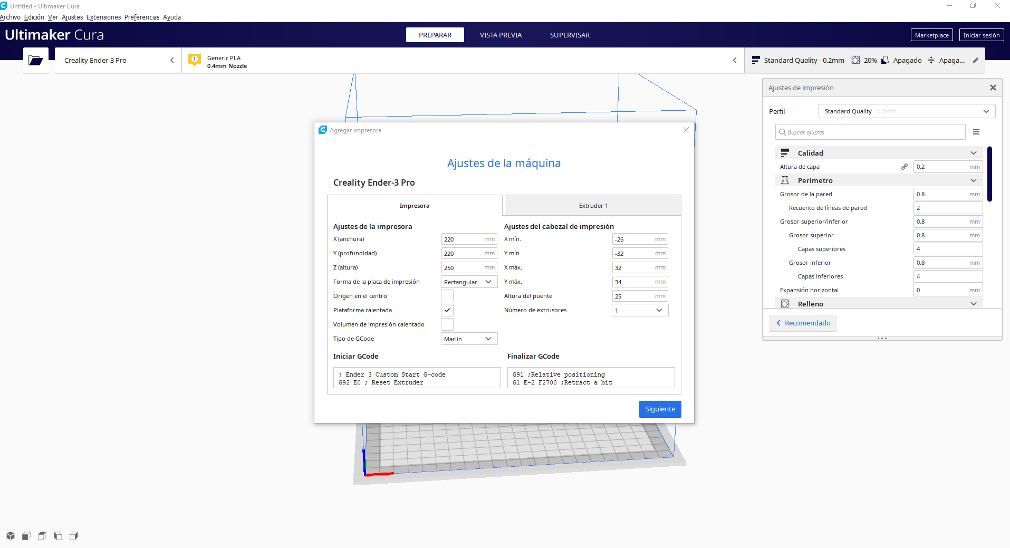The image size is (1010, 548).
Task: Open the Marketplace
Action: tap(931, 35)
